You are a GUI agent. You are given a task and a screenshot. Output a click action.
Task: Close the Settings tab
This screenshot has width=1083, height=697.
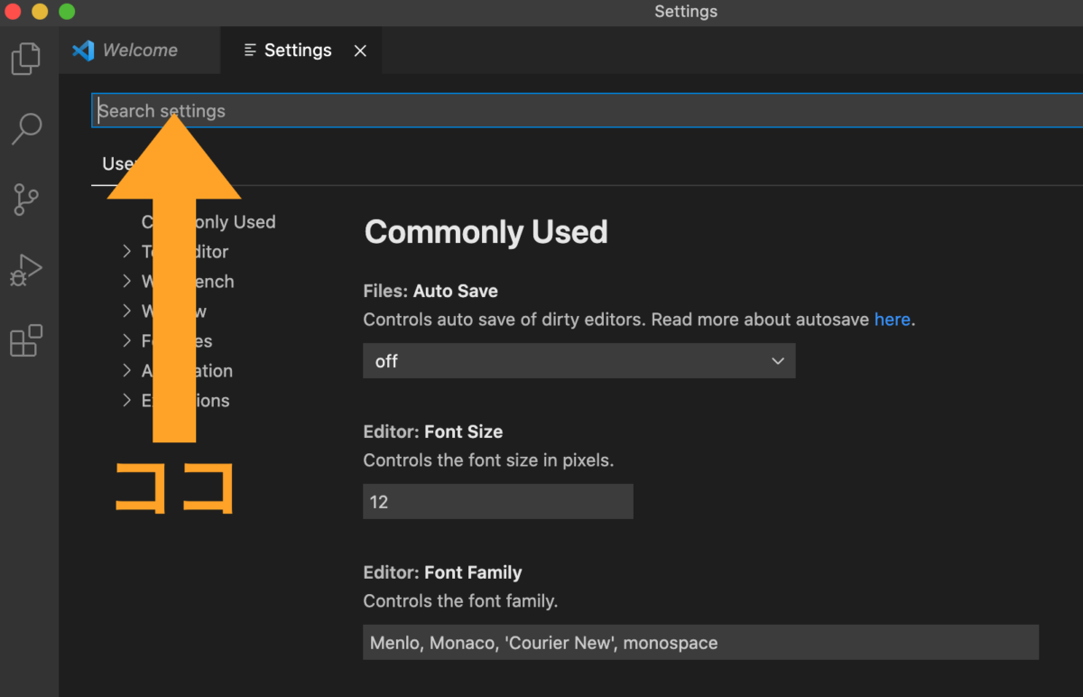(360, 51)
